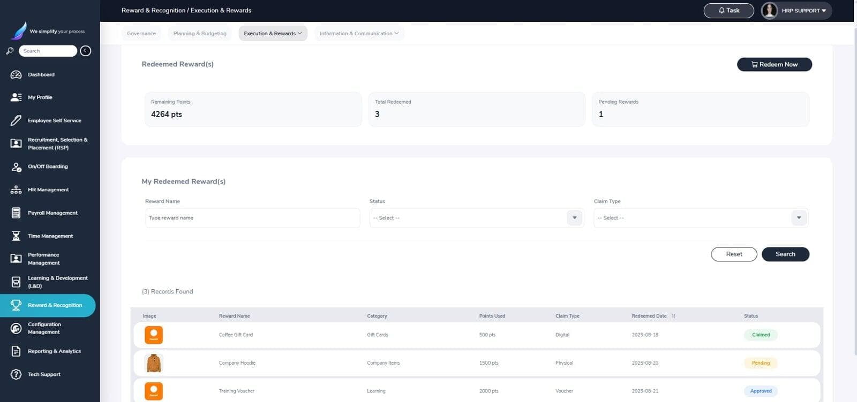Viewport: 857px width, 402px height.
Task: Click the HR Management org-chart icon
Action: [x=16, y=190]
